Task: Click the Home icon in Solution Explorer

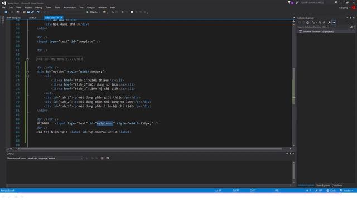Action: 308,22
